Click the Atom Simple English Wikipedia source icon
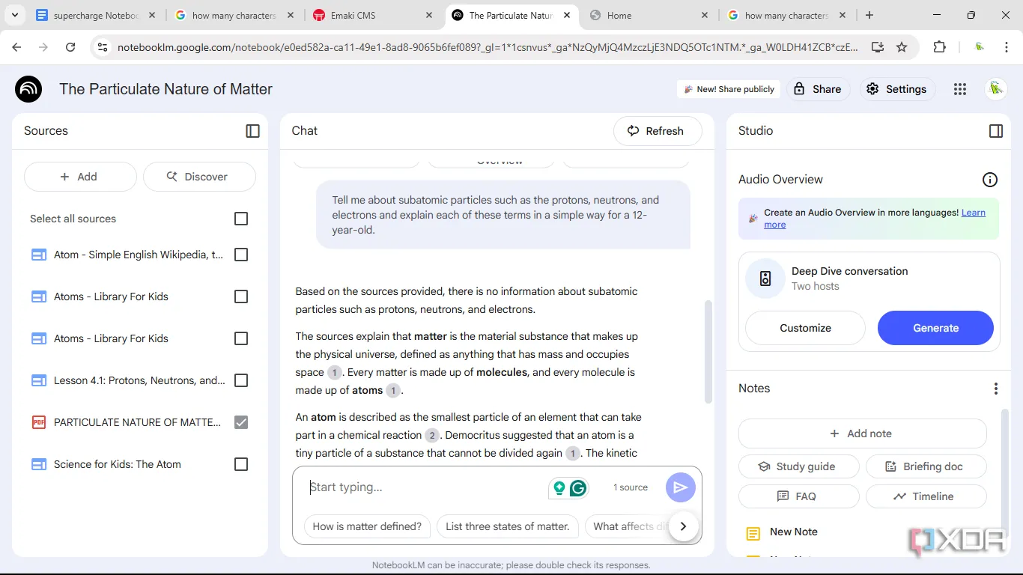Viewport: 1023px width, 575px height. [39, 255]
